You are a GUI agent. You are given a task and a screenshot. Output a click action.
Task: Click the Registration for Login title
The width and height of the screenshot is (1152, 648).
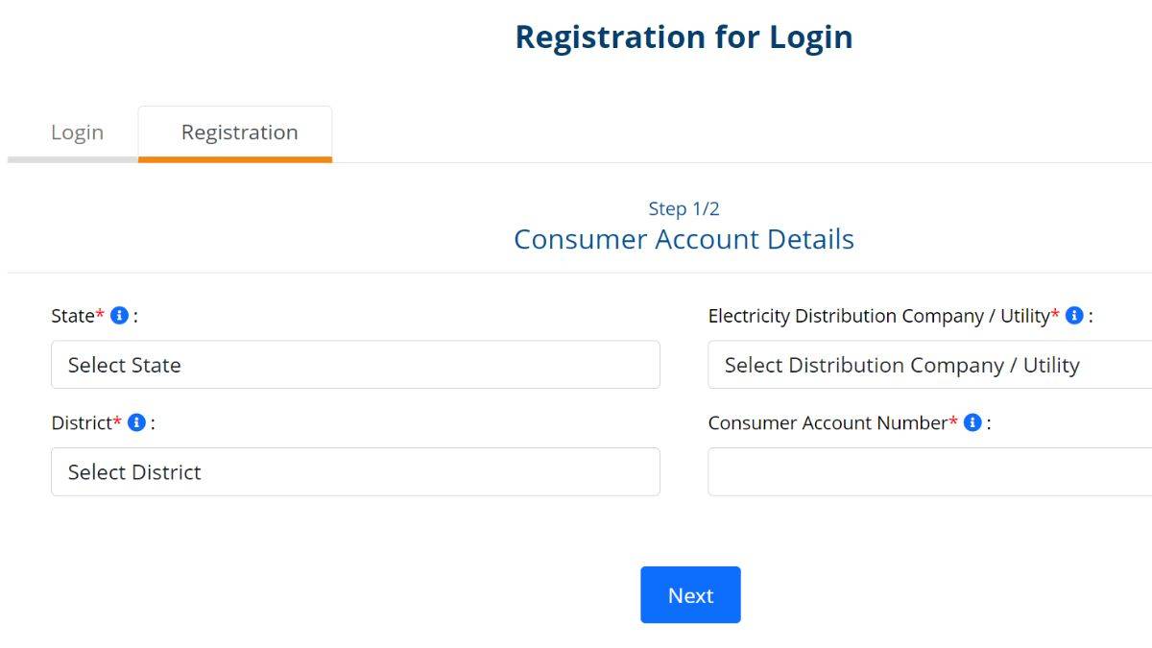(684, 36)
